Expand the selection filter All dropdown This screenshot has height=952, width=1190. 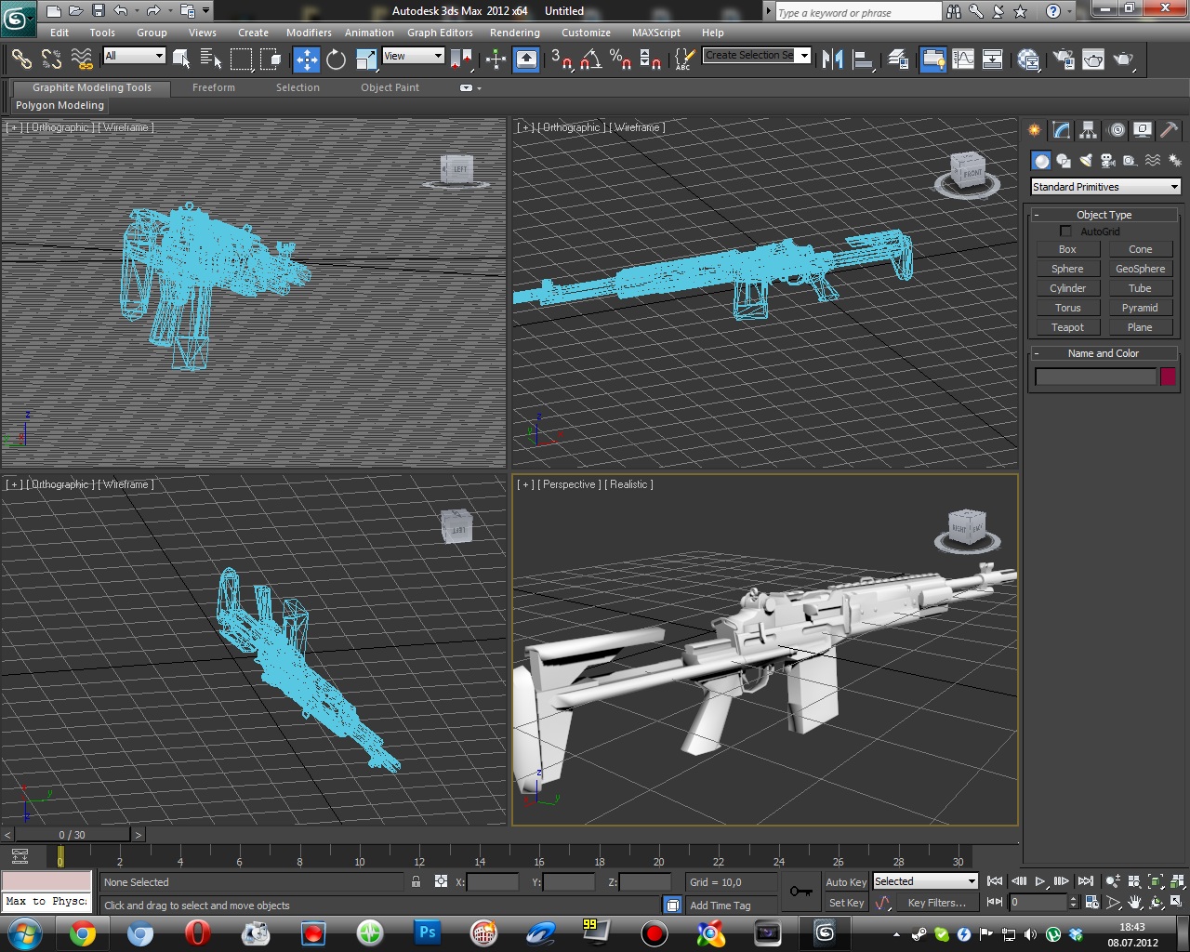pos(135,56)
